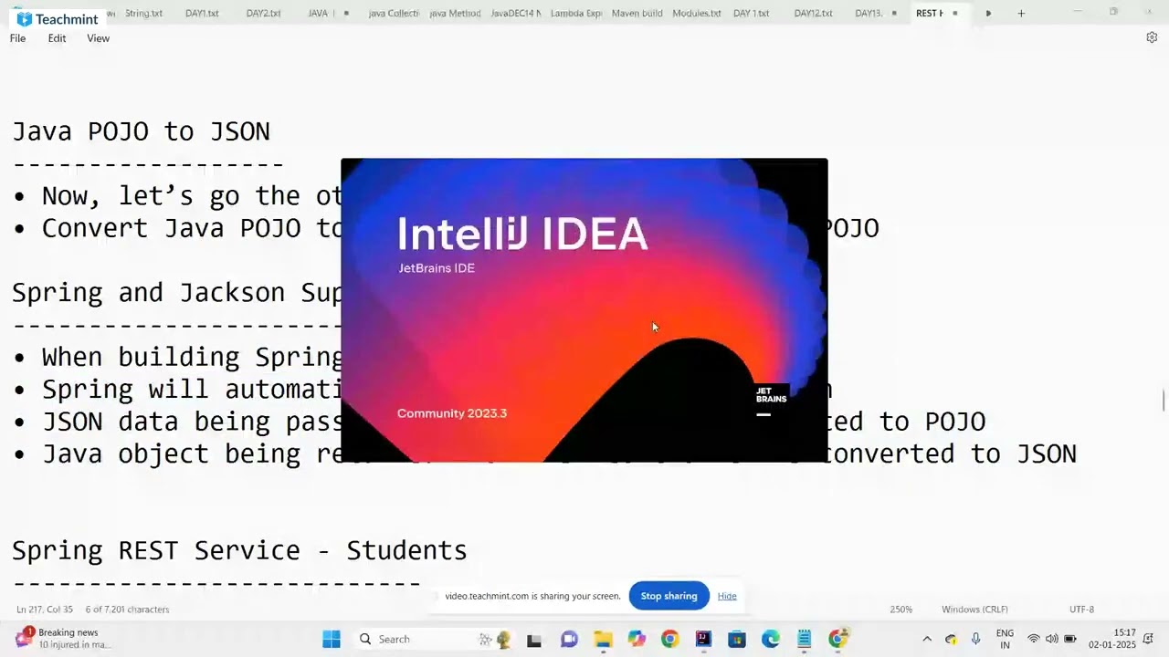Add a new Notepad tab

coord(1021,13)
